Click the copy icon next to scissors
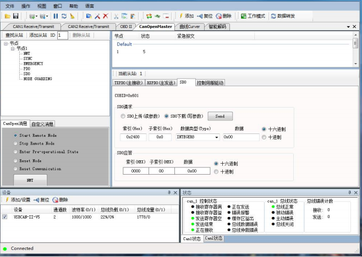The image size is (362, 257). 124,16
